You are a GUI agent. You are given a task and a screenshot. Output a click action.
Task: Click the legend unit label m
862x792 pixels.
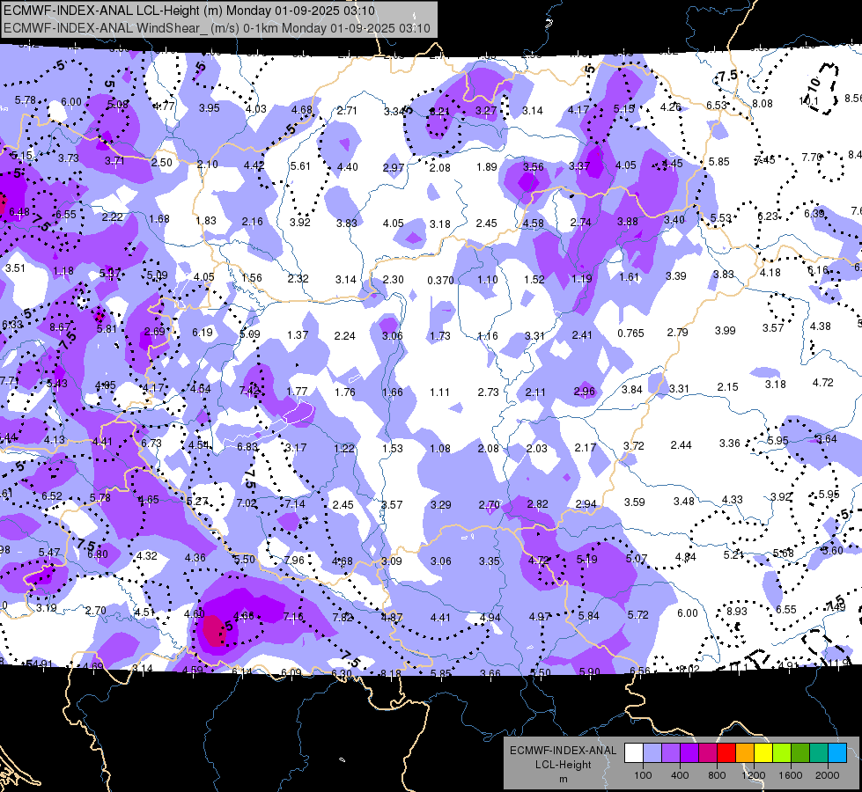[563, 780]
